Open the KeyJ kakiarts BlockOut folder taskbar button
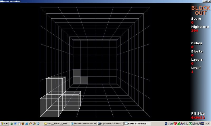Screen dimensions: 211x126 coord(57,123)
